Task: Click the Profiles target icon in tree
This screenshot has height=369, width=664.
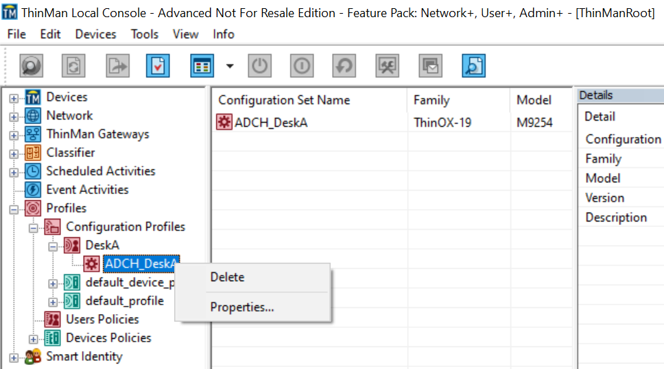Action: (x=33, y=209)
